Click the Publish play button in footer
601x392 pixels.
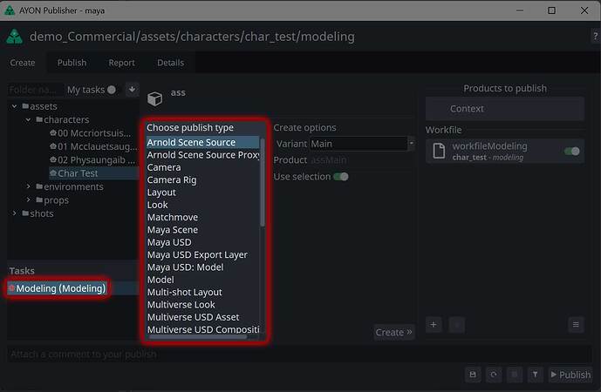570,375
